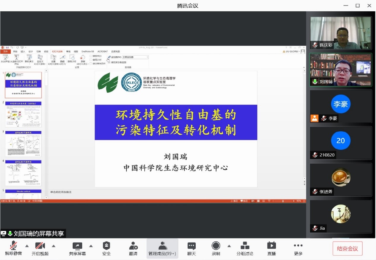
Task: Expand the arrow next to 开启视频
Action: (x=54, y=246)
